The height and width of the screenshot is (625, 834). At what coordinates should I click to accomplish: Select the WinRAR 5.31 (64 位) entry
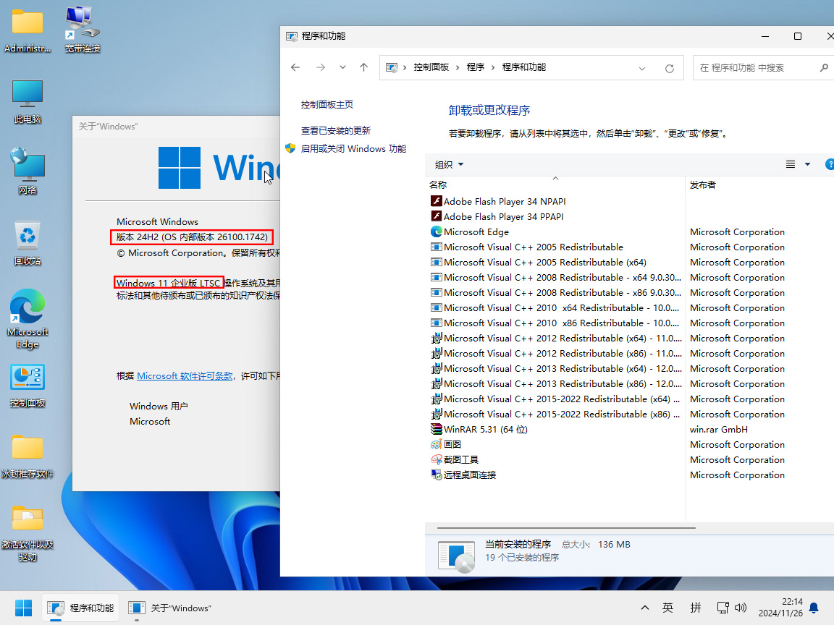pos(486,430)
